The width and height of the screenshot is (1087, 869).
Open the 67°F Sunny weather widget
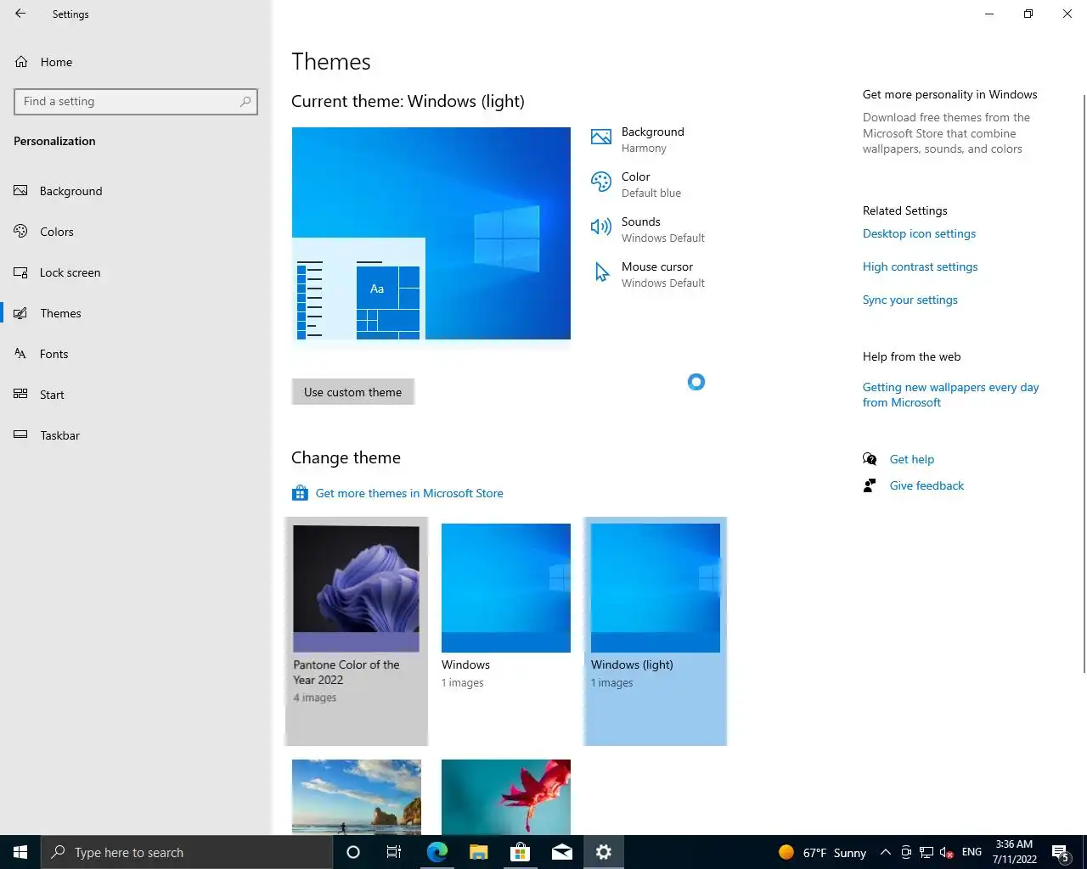coord(822,852)
